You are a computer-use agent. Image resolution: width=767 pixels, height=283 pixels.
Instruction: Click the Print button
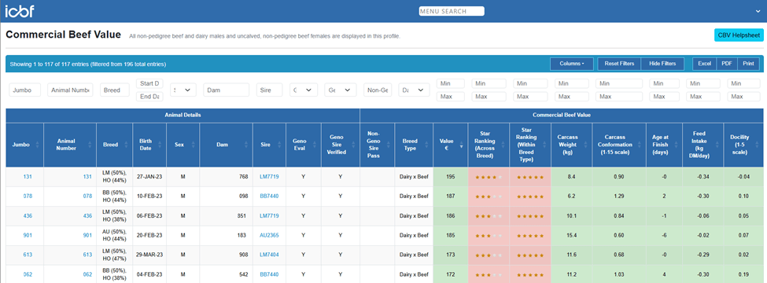(x=748, y=64)
